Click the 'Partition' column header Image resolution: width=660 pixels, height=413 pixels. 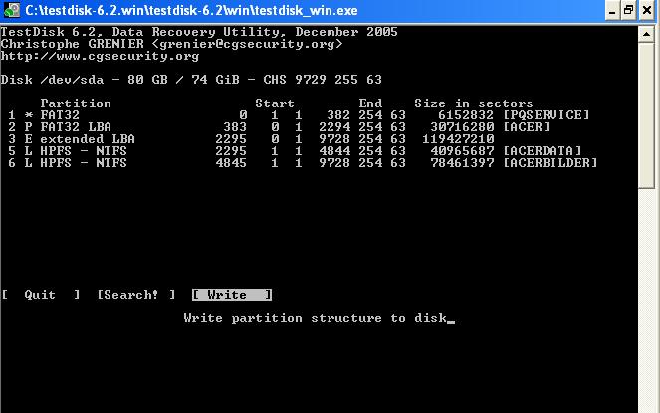click(76, 103)
